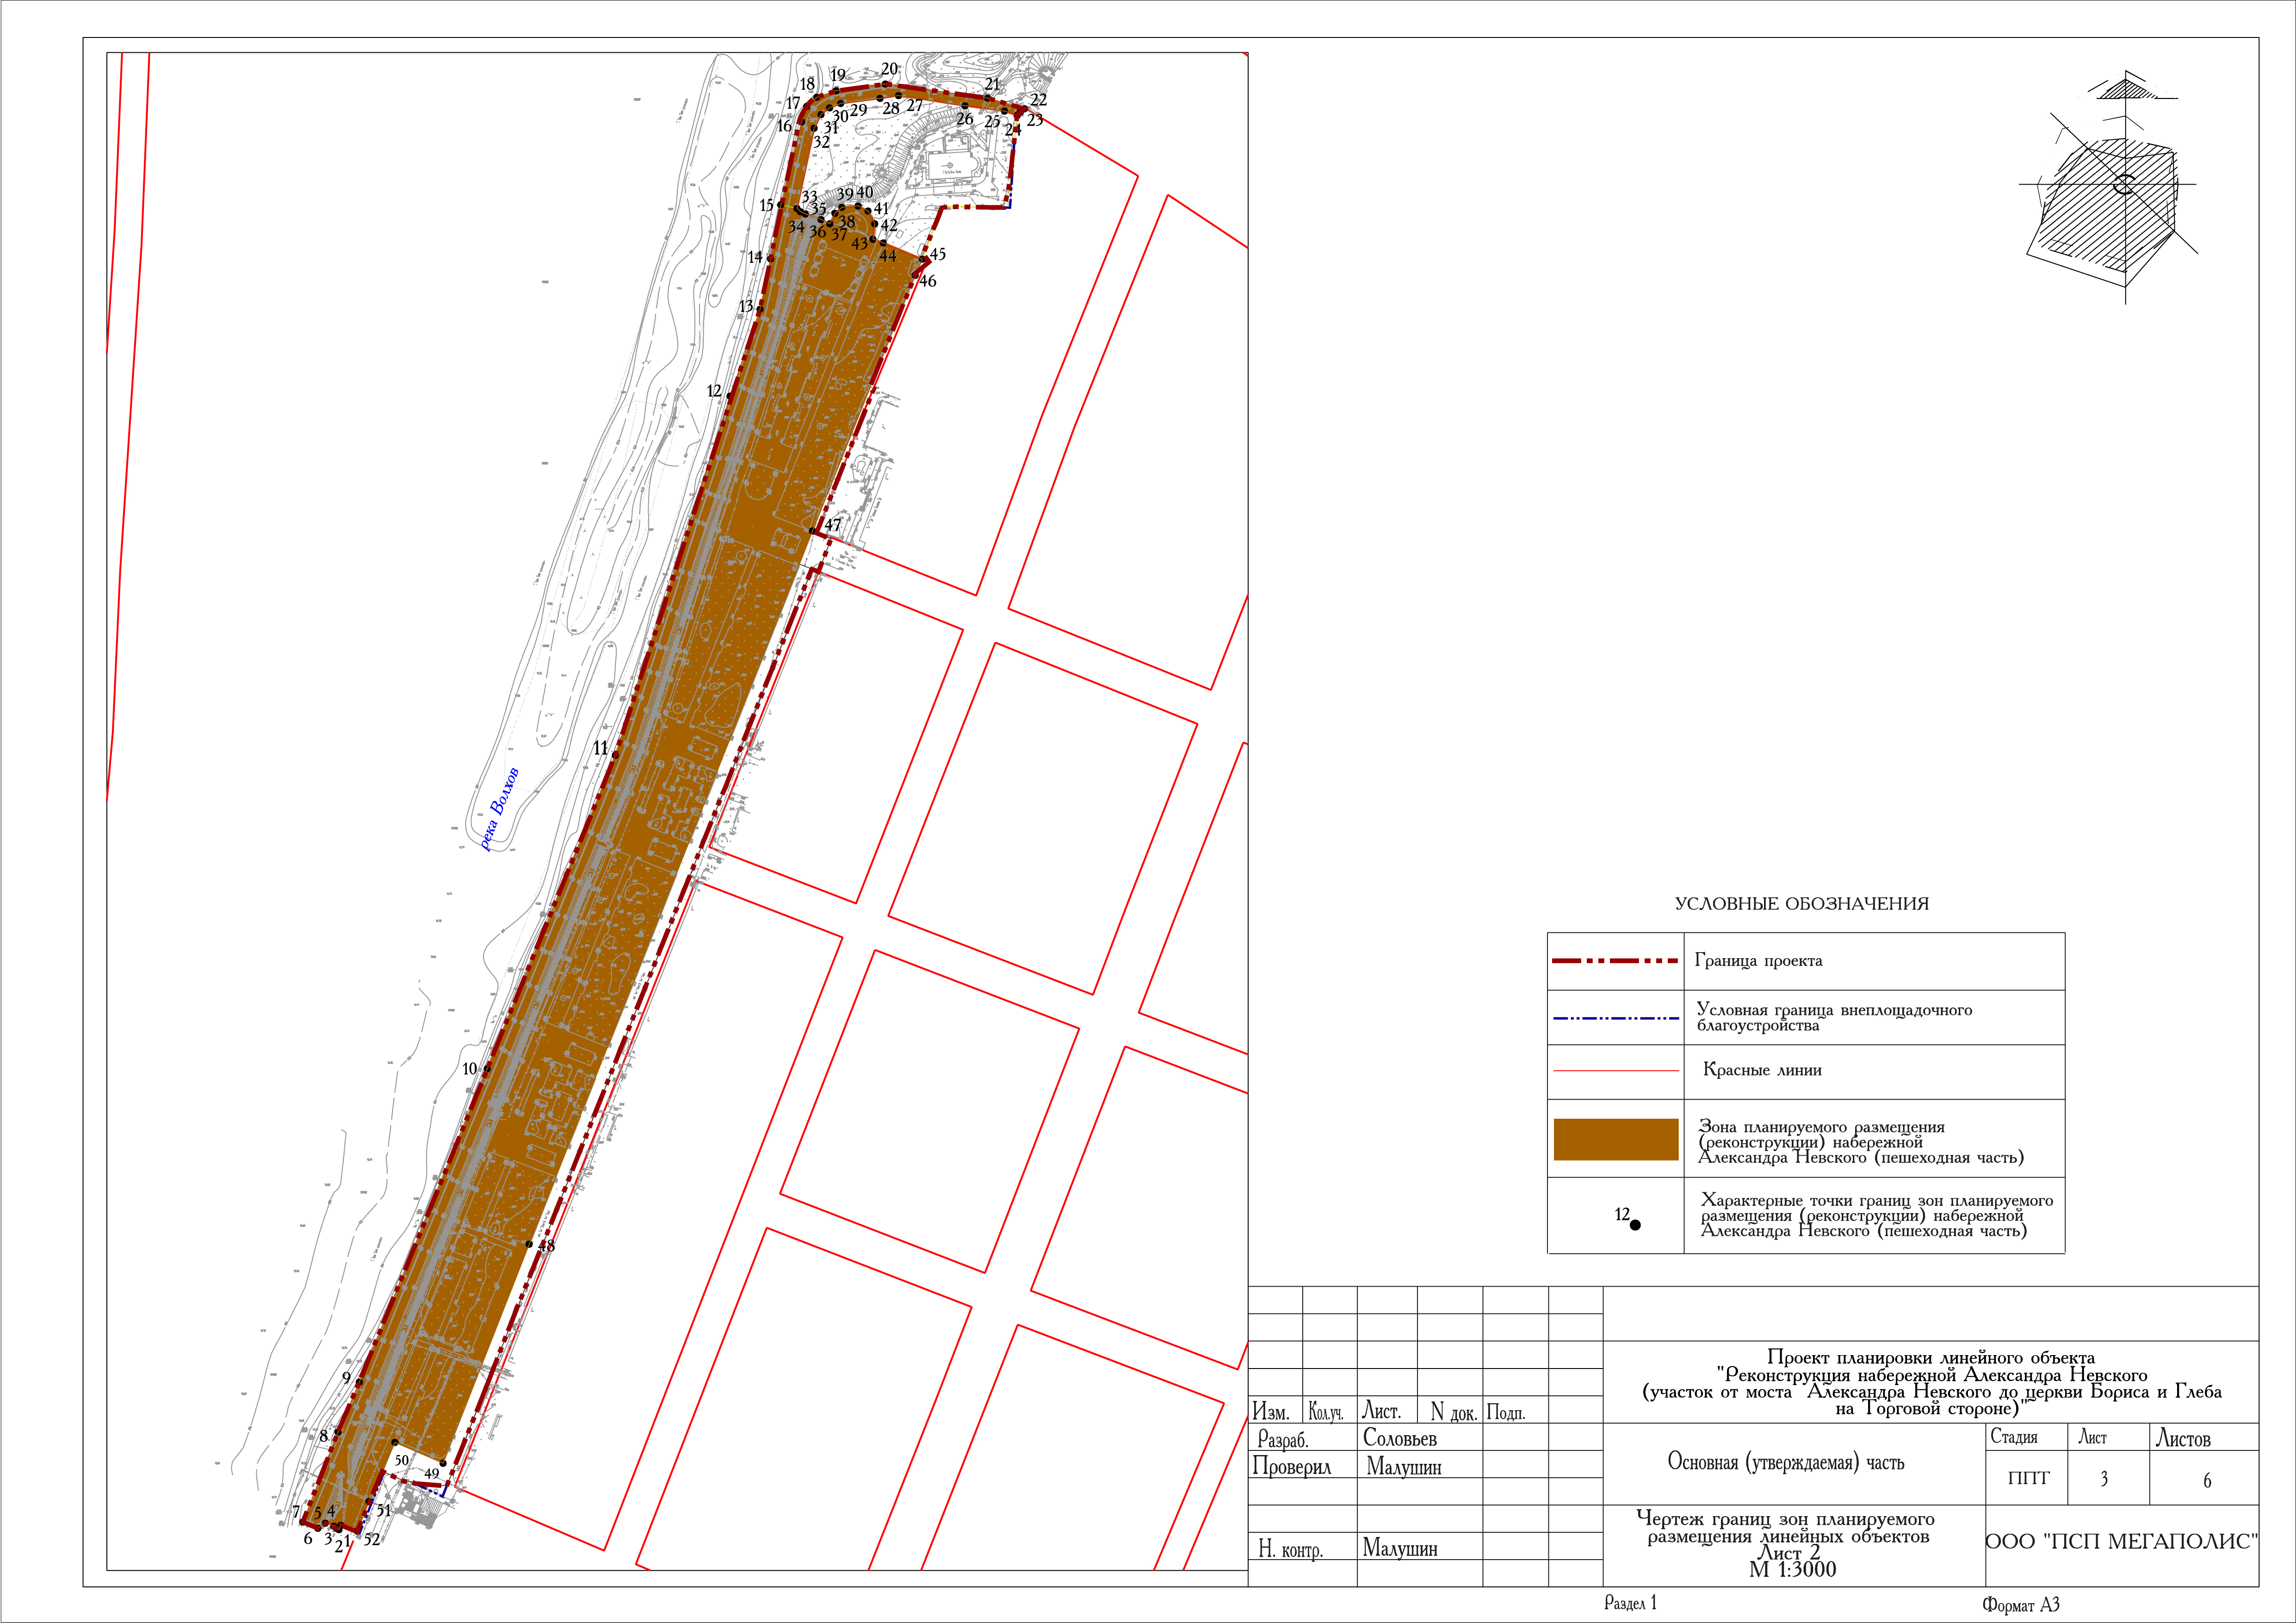Click point marker 47 on the map

[x=812, y=532]
